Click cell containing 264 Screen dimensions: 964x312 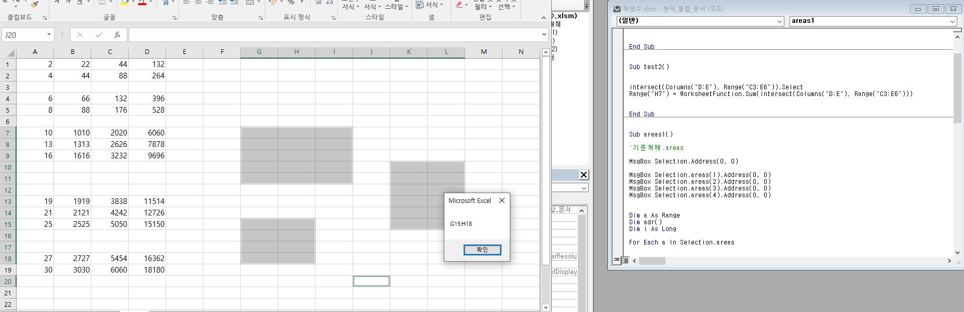click(x=147, y=76)
